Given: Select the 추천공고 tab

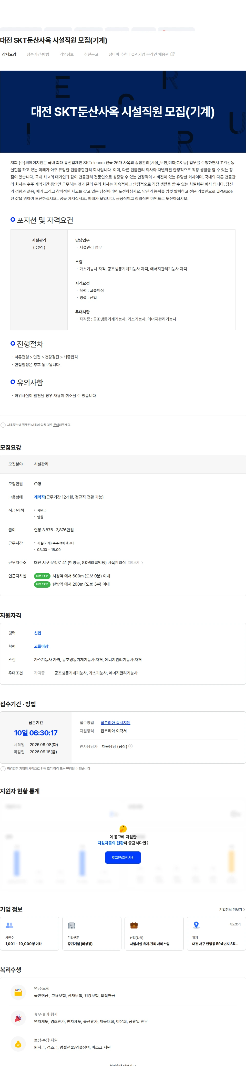Looking at the screenshot, I should click(91, 54).
